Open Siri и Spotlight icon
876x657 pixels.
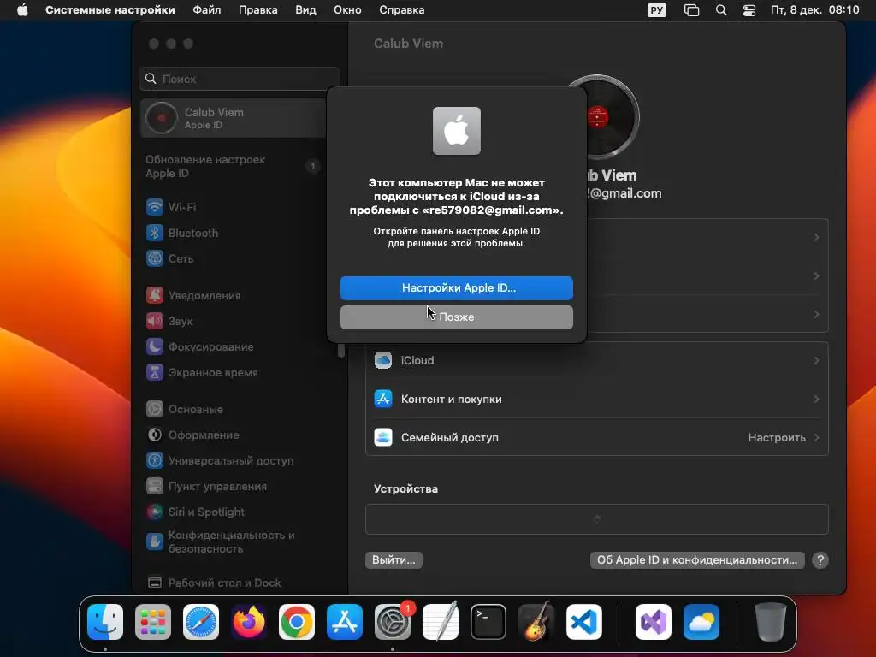[x=155, y=512]
